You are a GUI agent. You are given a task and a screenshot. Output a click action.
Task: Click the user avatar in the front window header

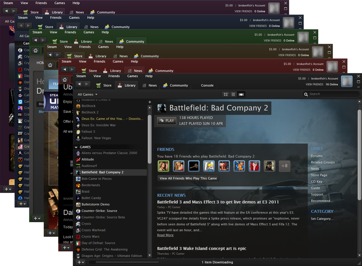point(347,81)
